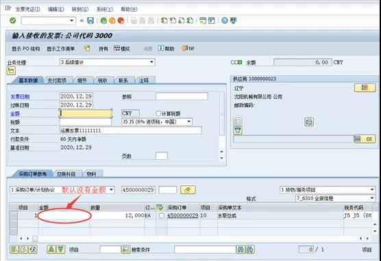Click the yellow icon below 业务处理
This screenshot has height=261, width=381.
tap(11, 71)
